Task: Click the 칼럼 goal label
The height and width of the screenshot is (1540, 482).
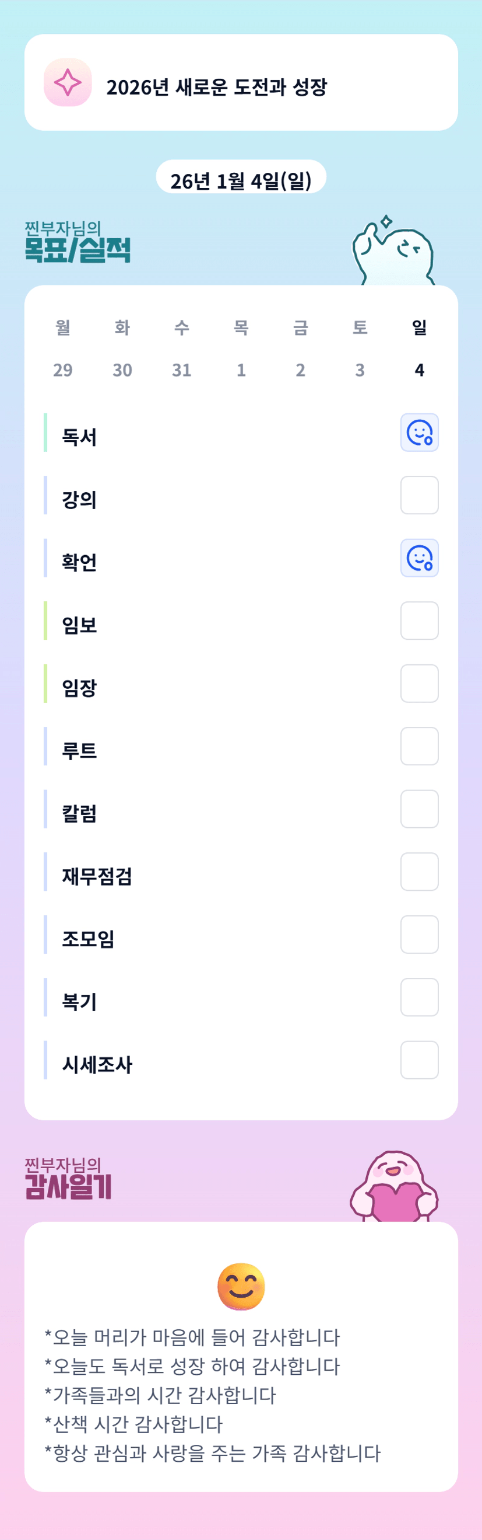Action: click(x=79, y=813)
